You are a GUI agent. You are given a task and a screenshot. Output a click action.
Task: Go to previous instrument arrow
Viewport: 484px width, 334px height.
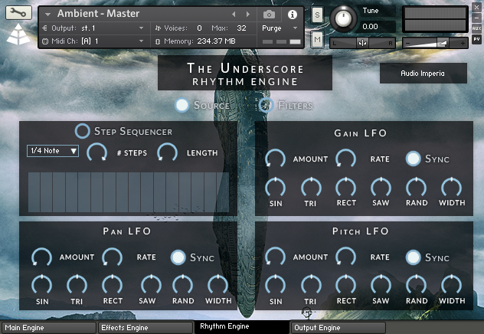(x=234, y=15)
